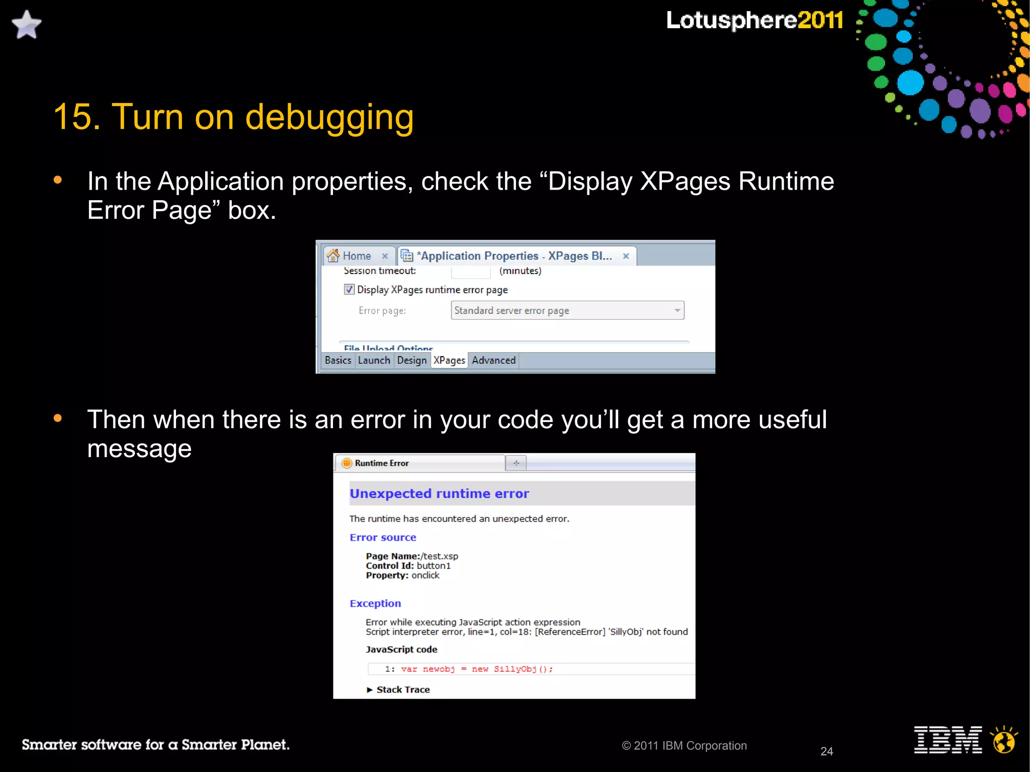This screenshot has width=1030, height=772.
Task: Click the Property onclick line
Action: (402, 575)
